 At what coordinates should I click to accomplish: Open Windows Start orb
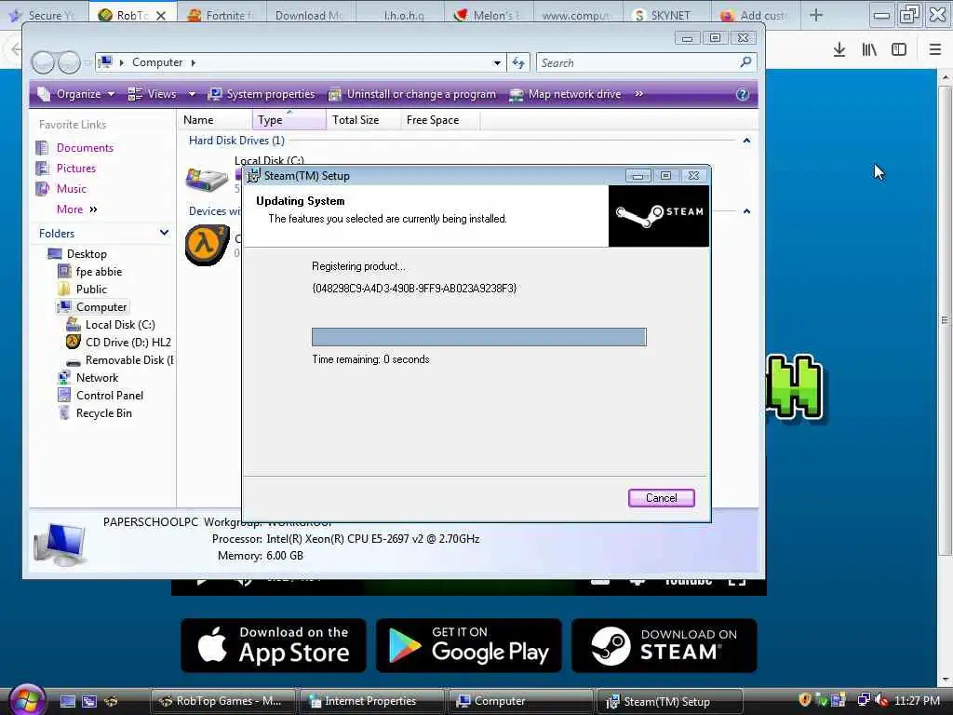(x=27, y=699)
